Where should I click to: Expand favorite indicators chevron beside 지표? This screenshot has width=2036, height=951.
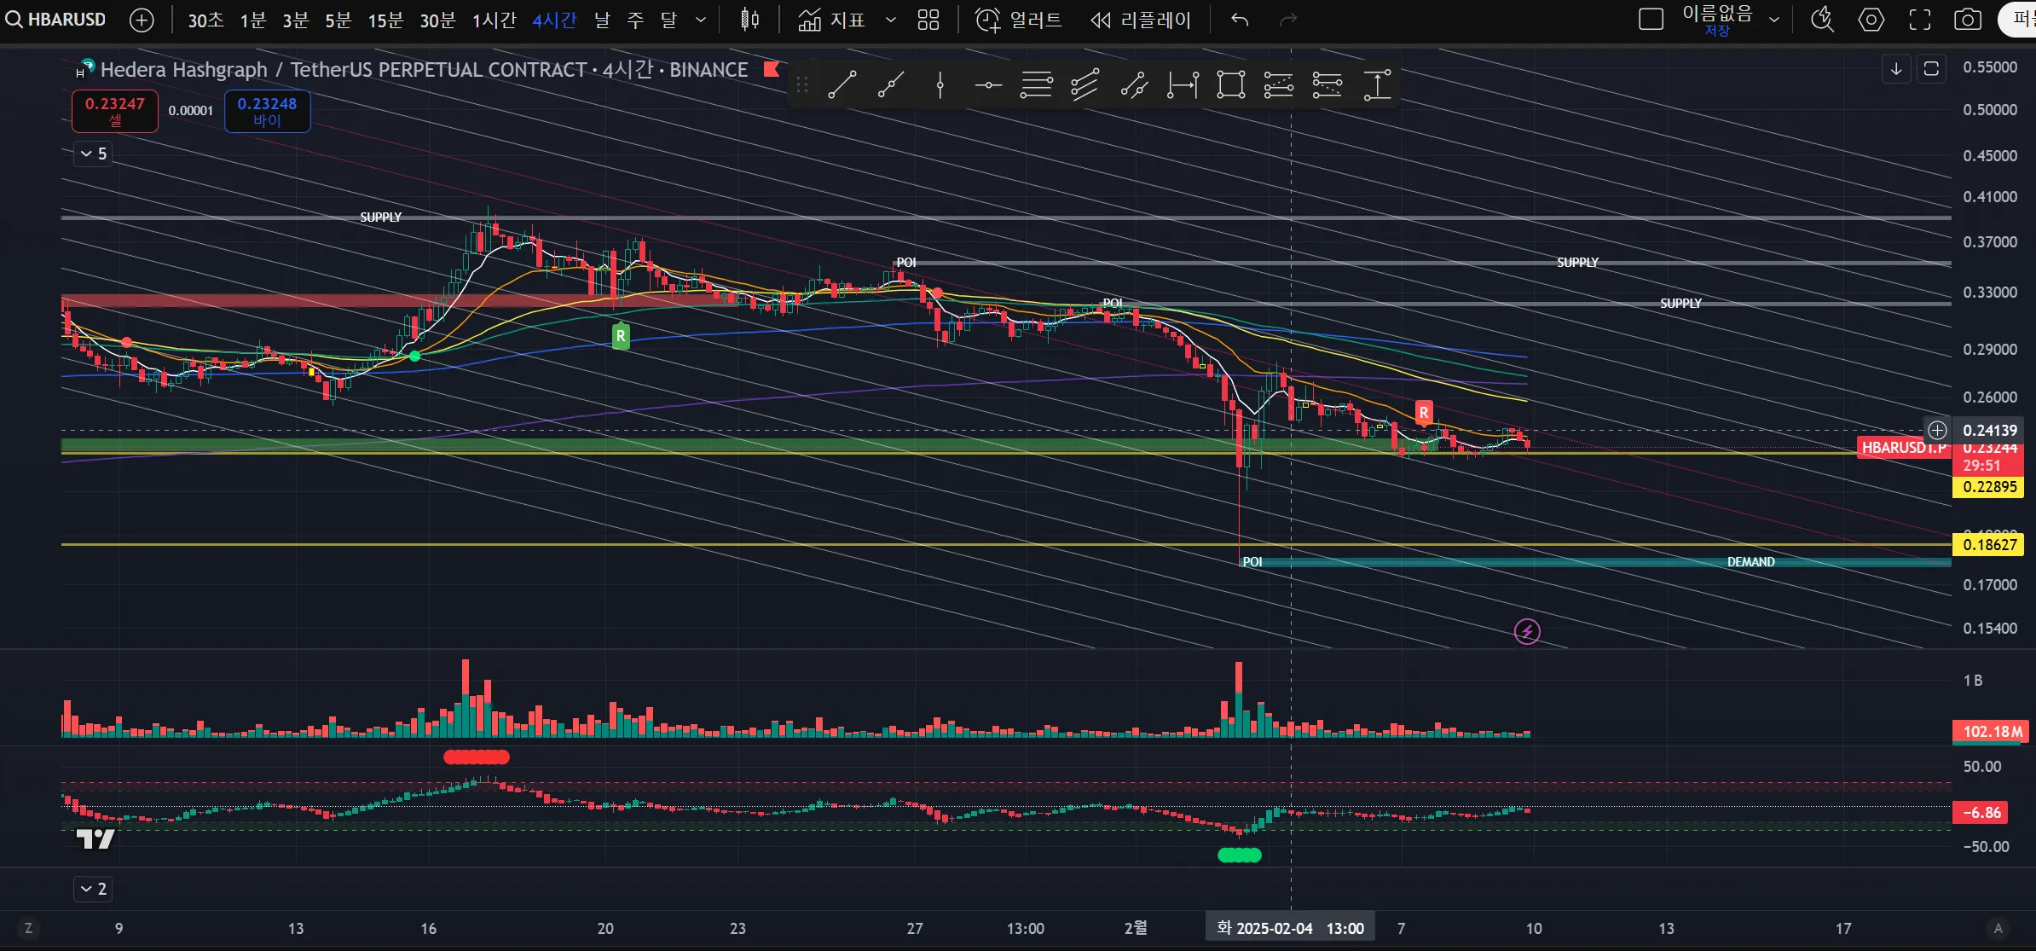point(891,20)
